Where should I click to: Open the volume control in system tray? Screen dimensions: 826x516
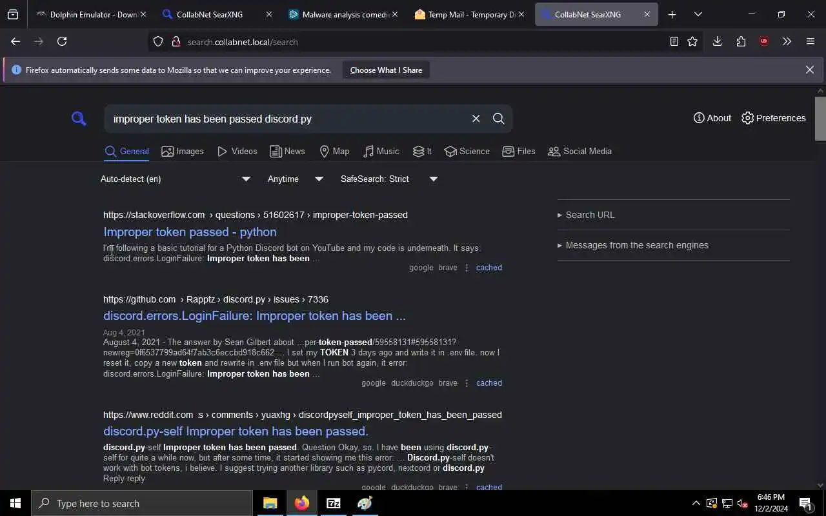point(742,503)
